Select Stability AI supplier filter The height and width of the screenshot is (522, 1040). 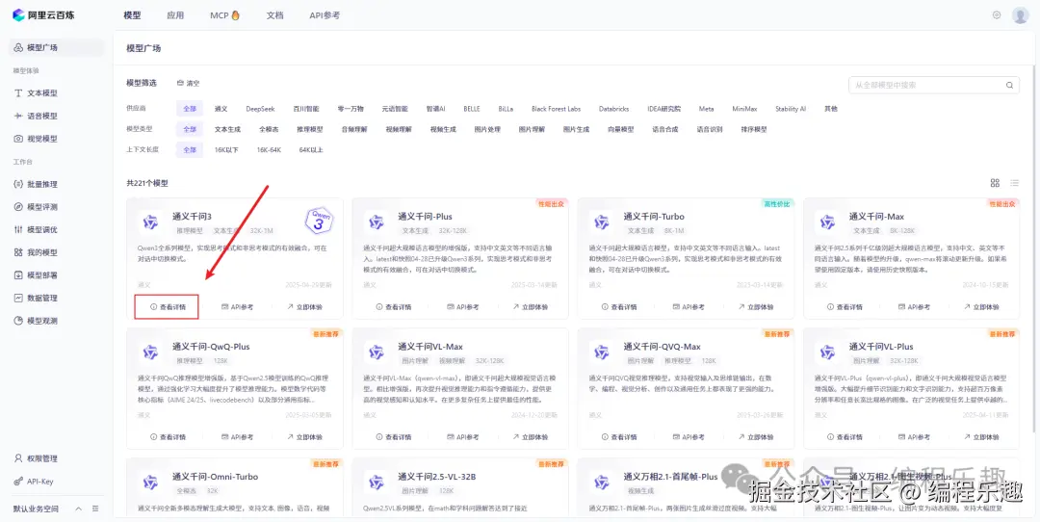791,109
